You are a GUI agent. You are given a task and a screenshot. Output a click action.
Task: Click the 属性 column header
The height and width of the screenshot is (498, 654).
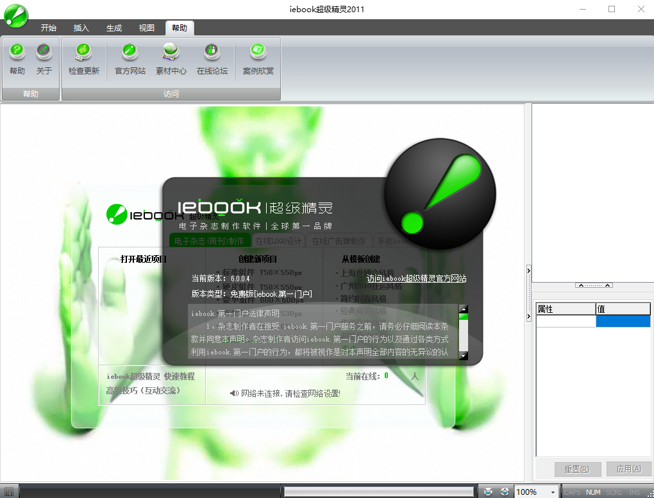click(566, 309)
